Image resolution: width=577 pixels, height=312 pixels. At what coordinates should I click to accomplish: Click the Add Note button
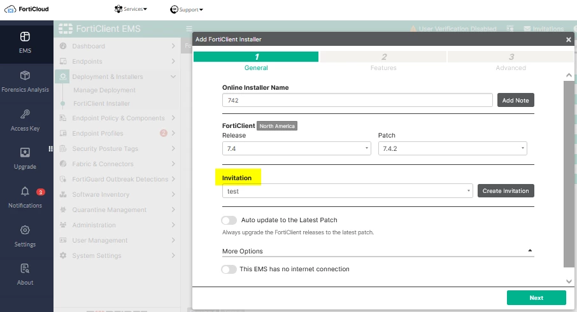click(x=516, y=100)
